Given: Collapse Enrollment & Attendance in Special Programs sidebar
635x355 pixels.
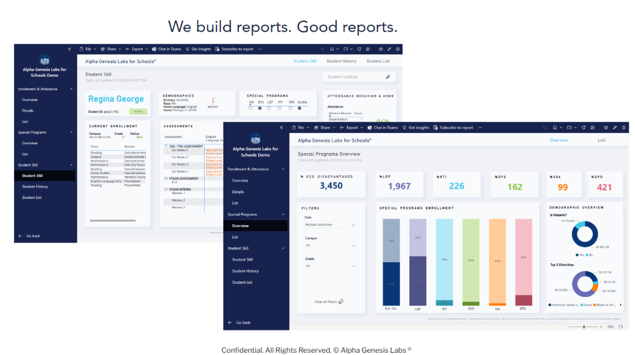Looking at the screenshot, I should coord(283,170).
